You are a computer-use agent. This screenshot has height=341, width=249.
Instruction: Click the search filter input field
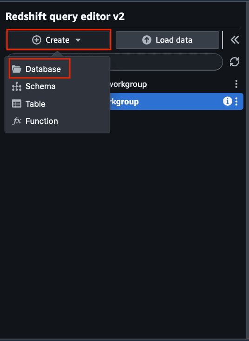166,62
